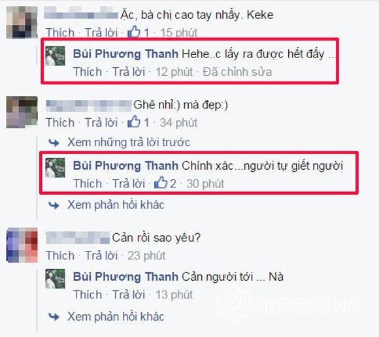Click reply arrow icon beside first 'Xem phản hồi khác'
This screenshot has width=379, height=337.
point(54,206)
